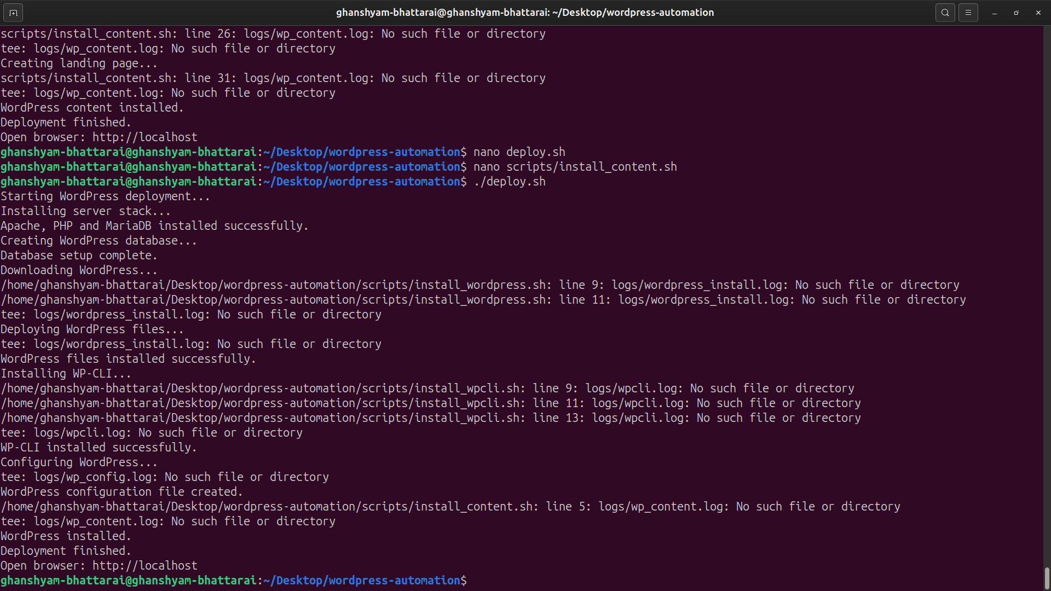Click the 'nano scripts/install_content.sh' command text
The width and height of the screenshot is (1051, 591).
(575, 166)
